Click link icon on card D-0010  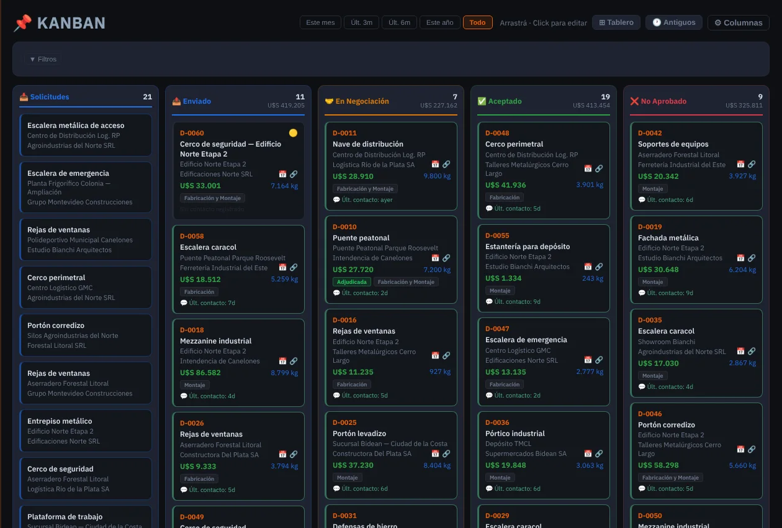446,258
